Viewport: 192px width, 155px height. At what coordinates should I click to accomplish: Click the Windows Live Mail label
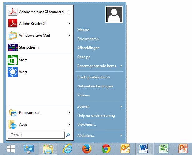[34, 35]
